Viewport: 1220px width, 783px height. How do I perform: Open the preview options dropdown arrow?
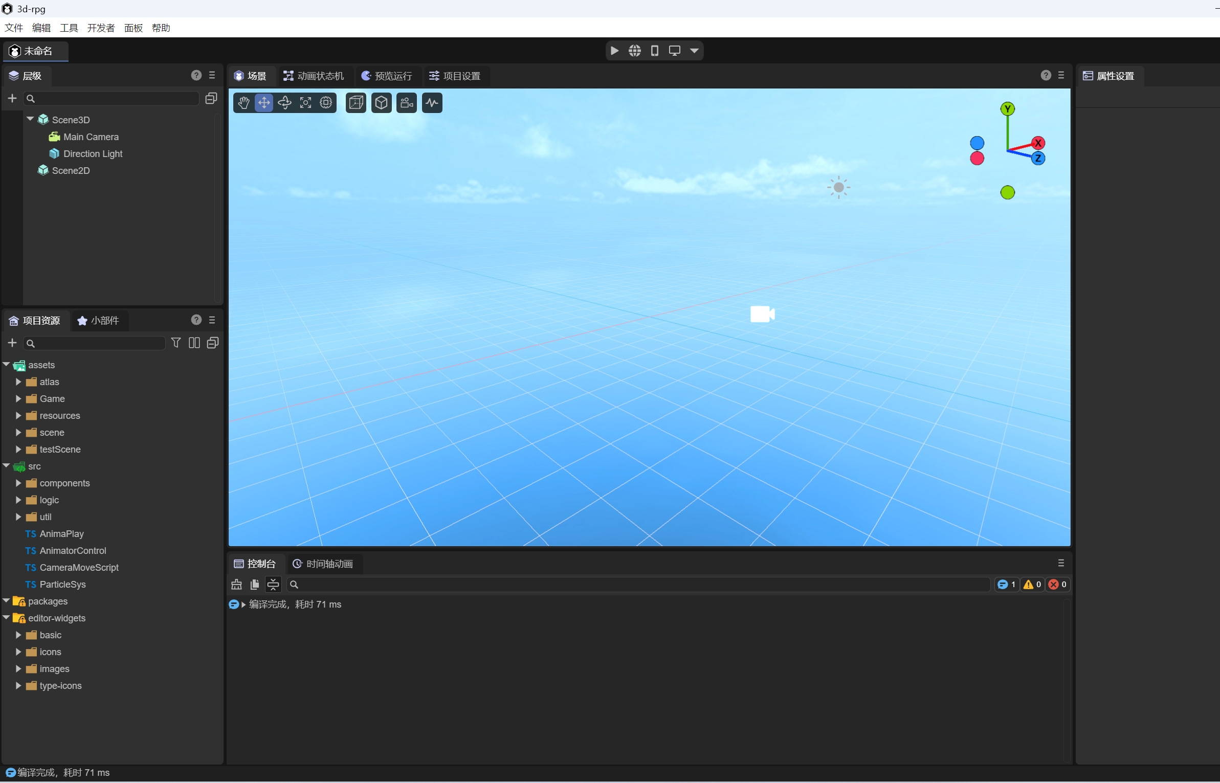point(694,51)
